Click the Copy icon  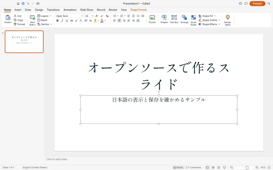[15, 20]
